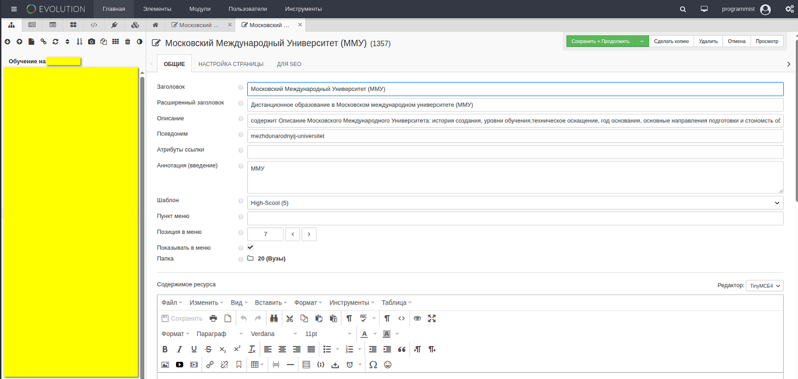Open the emoticons smiley icon
Screen dimensions: 798x379
coord(388,365)
